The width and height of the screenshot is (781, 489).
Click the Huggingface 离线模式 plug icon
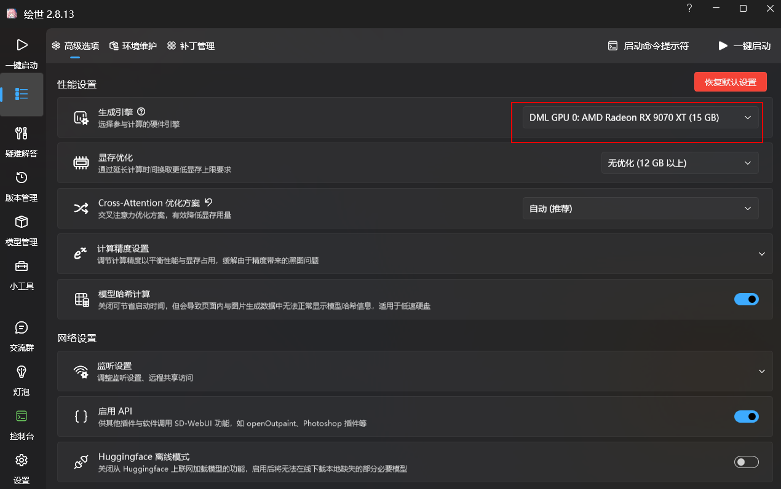(x=81, y=463)
